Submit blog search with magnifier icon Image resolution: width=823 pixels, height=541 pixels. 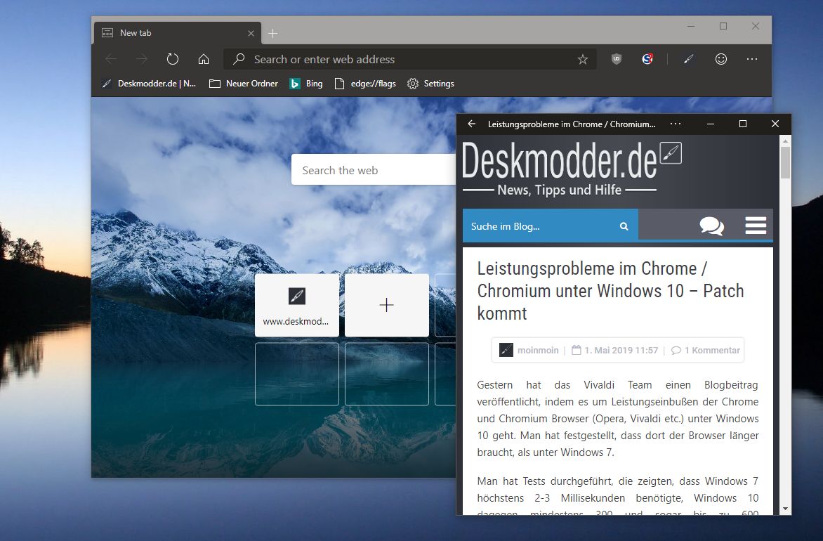[x=624, y=226]
